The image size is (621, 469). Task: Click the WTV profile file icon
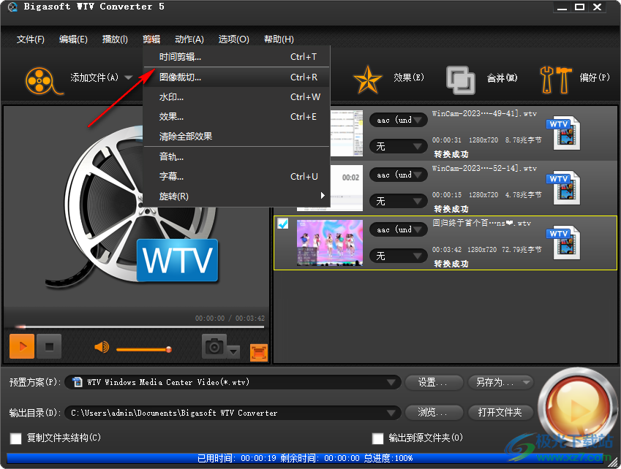point(78,382)
